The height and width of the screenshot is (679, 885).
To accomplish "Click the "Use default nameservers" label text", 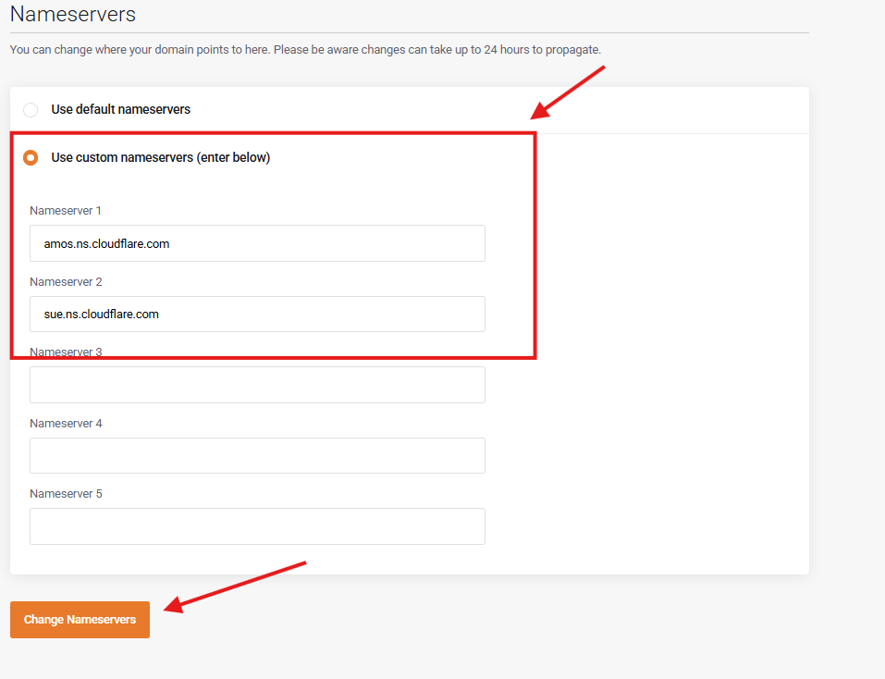I will [x=120, y=109].
